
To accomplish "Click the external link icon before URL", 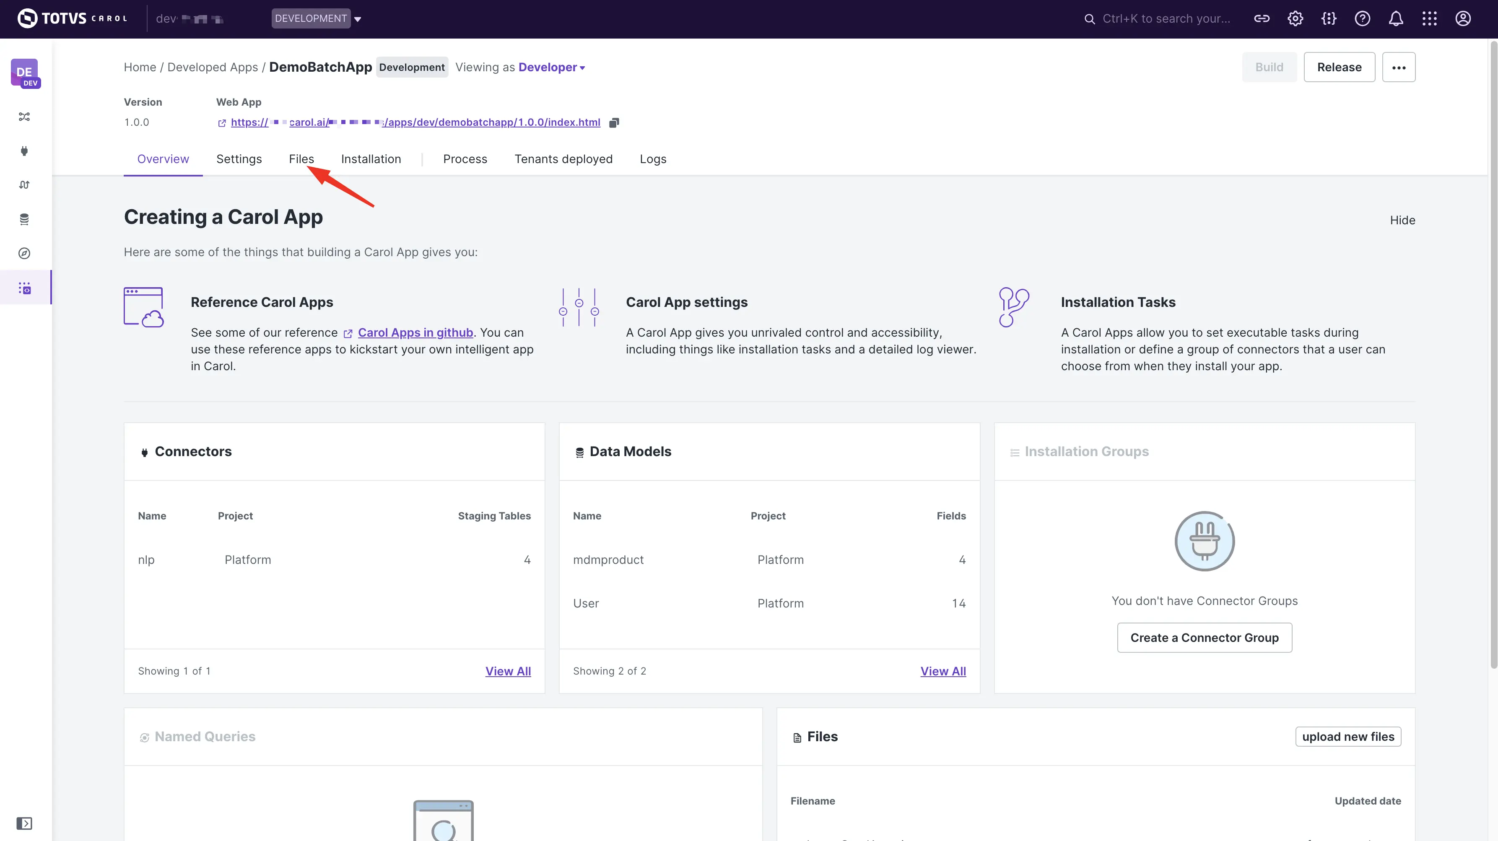I will 221,123.
